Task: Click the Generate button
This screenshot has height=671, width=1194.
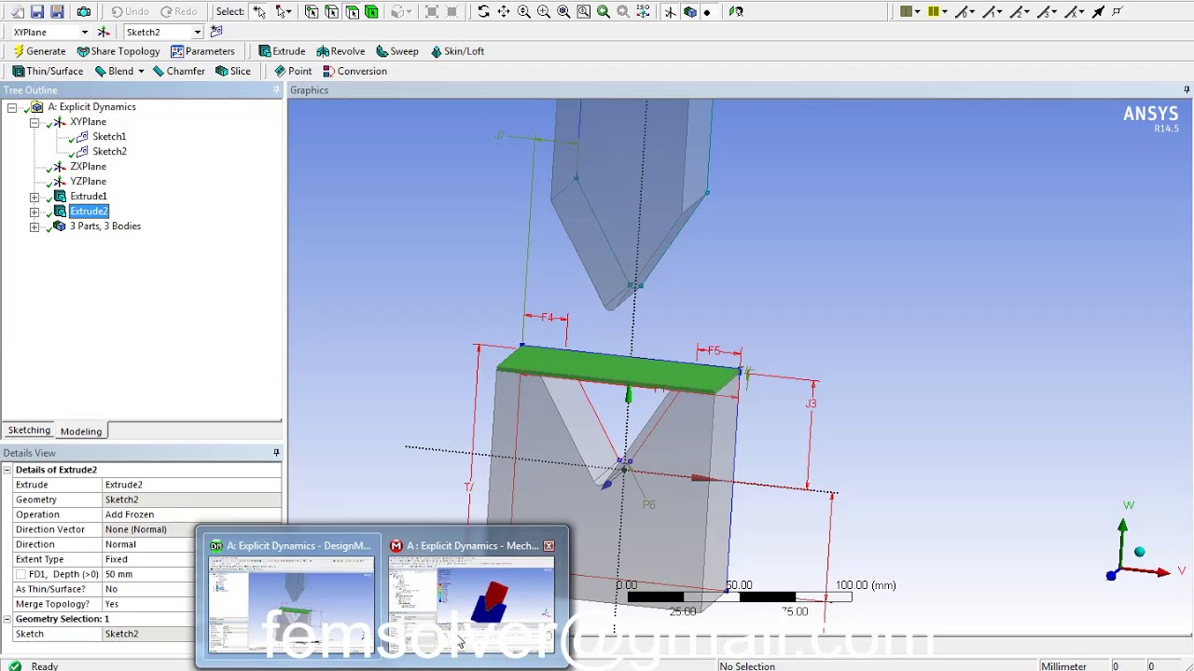Action: point(39,51)
